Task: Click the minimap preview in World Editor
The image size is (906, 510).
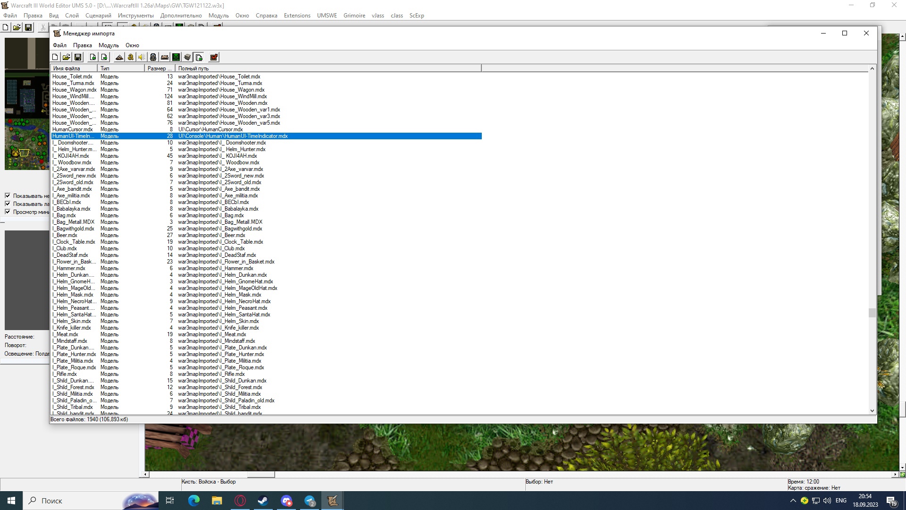Action: [27, 103]
